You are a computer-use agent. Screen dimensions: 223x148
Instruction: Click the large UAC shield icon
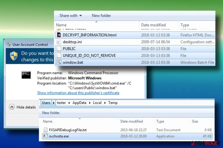(x=14, y=56)
